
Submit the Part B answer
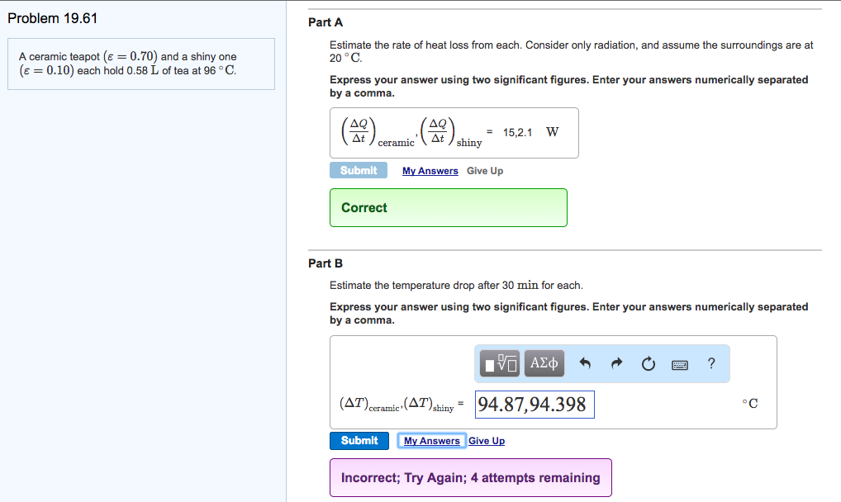[359, 440]
